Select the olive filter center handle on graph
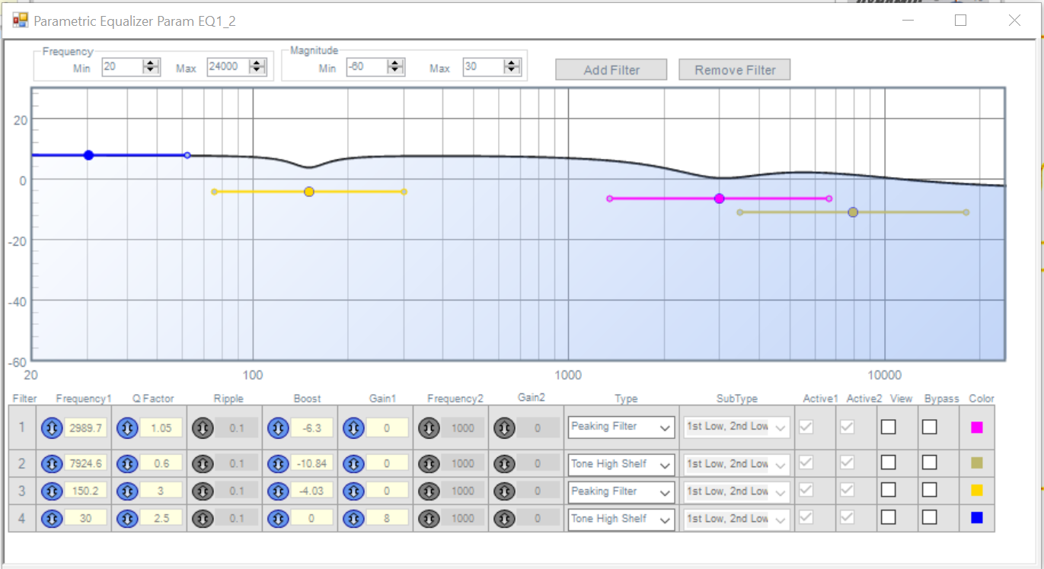This screenshot has height=569, width=1044. click(x=853, y=212)
